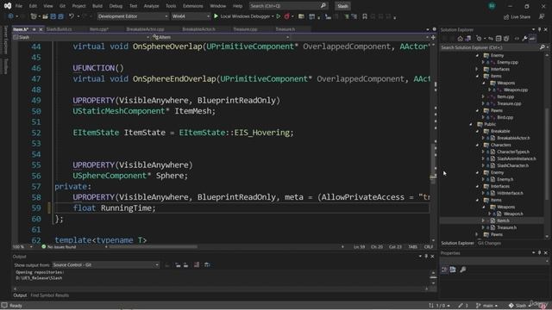The height and width of the screenshot is (310, 552).
Task: Click the CRLF line ending indicator
Action: click(428, 247)
